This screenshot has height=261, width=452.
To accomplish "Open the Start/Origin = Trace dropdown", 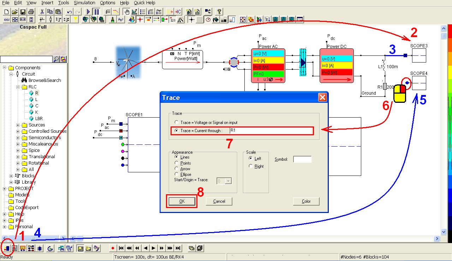I will pyautogui.click(x=228, y=181).
